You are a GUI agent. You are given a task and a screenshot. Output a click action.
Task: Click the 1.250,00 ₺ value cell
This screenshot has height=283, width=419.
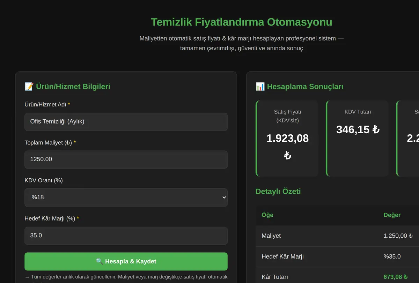pyautogui.click(x=398, y=236)
